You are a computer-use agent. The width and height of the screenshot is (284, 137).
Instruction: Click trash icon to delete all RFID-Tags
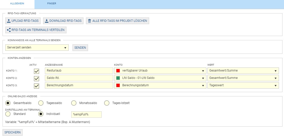(89, 21)
